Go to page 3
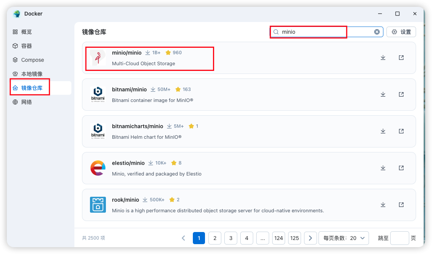The height and width of the screenshot is (254, 432). (231, 238)
